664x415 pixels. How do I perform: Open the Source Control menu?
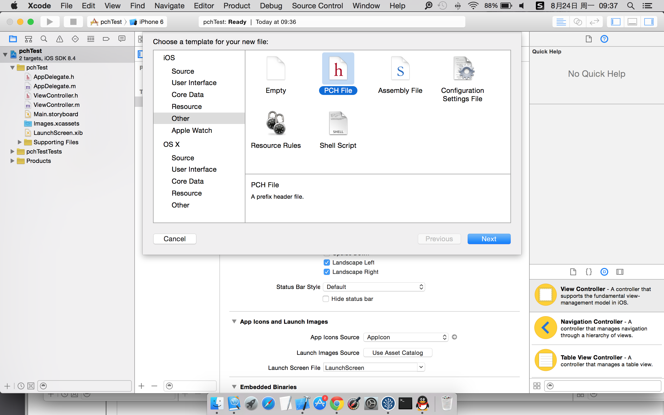(317, 6)
